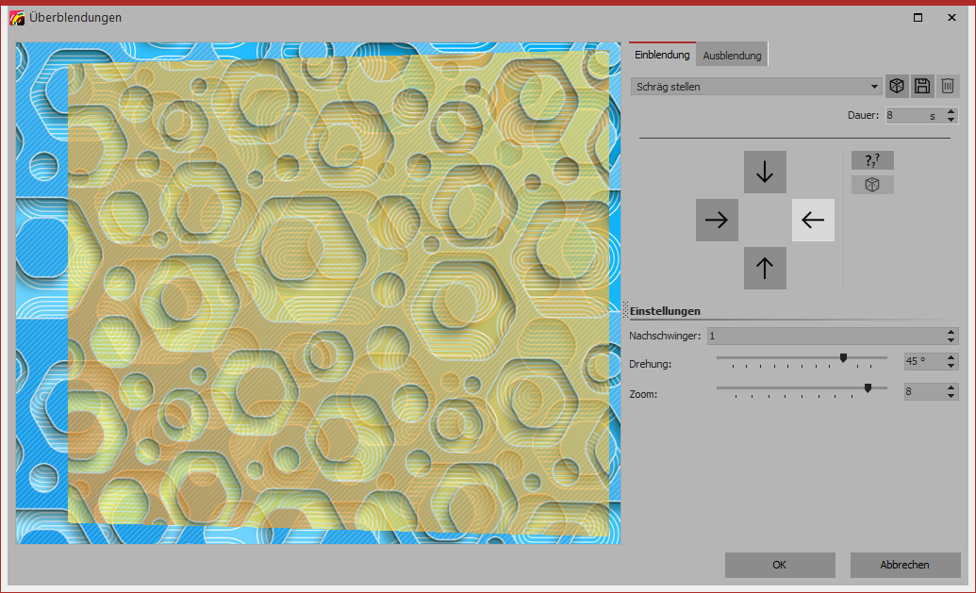
Task: Select the down arrow direction
Action: click(x=765, y=172)
